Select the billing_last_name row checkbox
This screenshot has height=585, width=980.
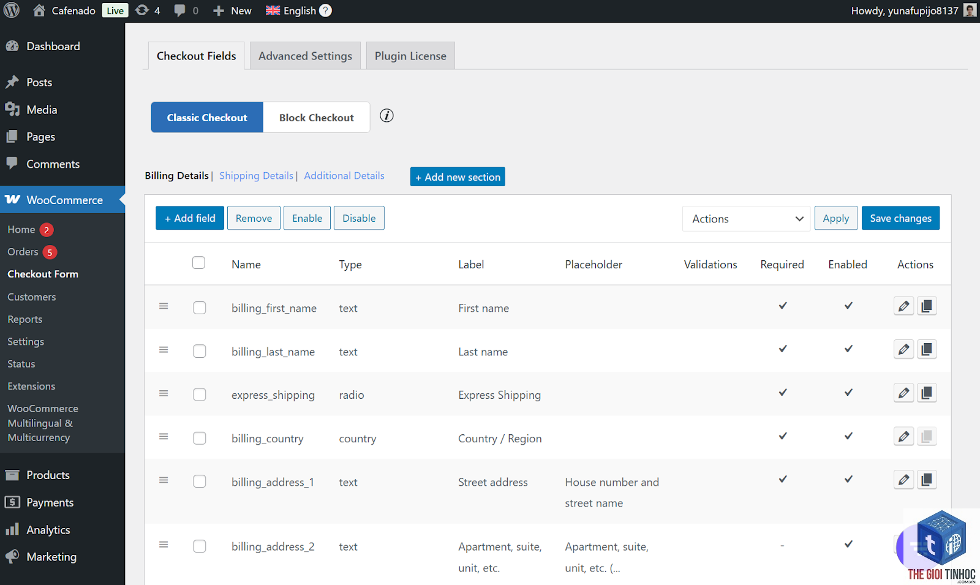(200, 351)
